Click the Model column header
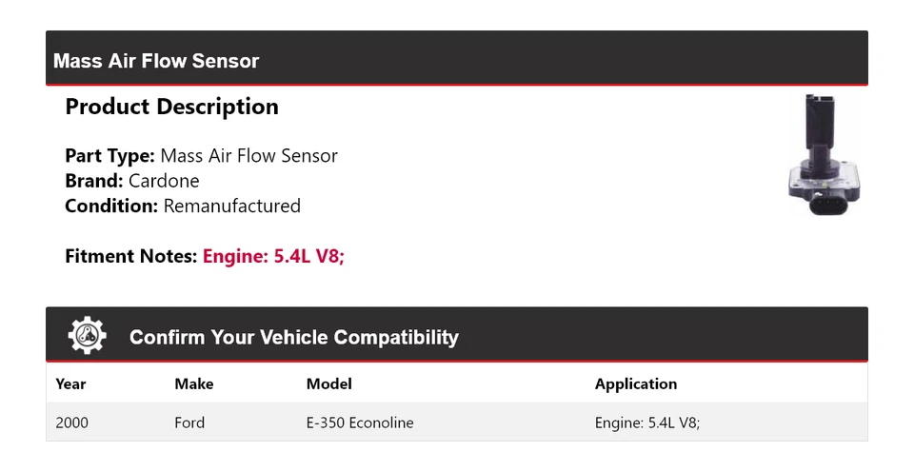Image resolution: width=914 pixels, height=472 pixels. tap(328, 383)
